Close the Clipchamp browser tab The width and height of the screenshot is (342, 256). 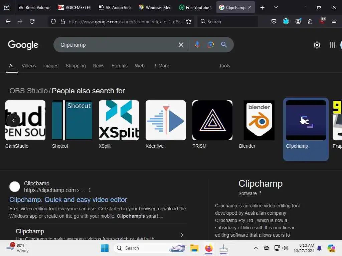250,7
